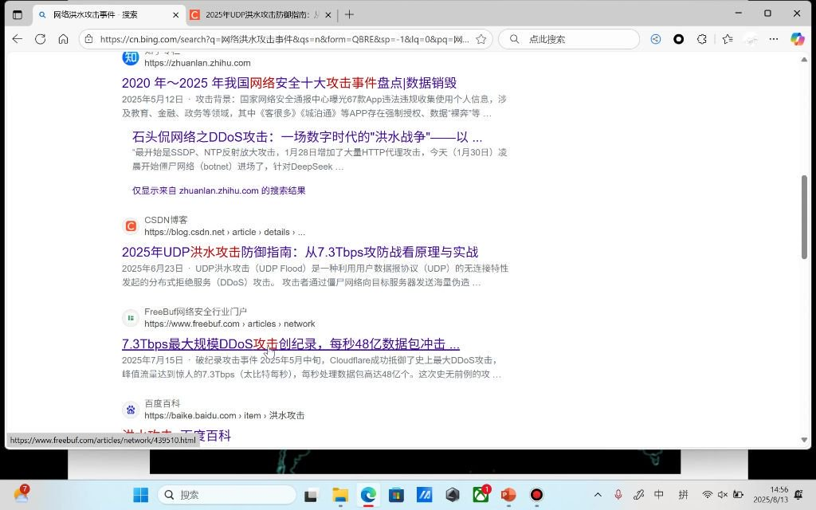
Task: Open the blue slanted-A taskbar app
Action: pyautogui.click(x=425, y=495)
